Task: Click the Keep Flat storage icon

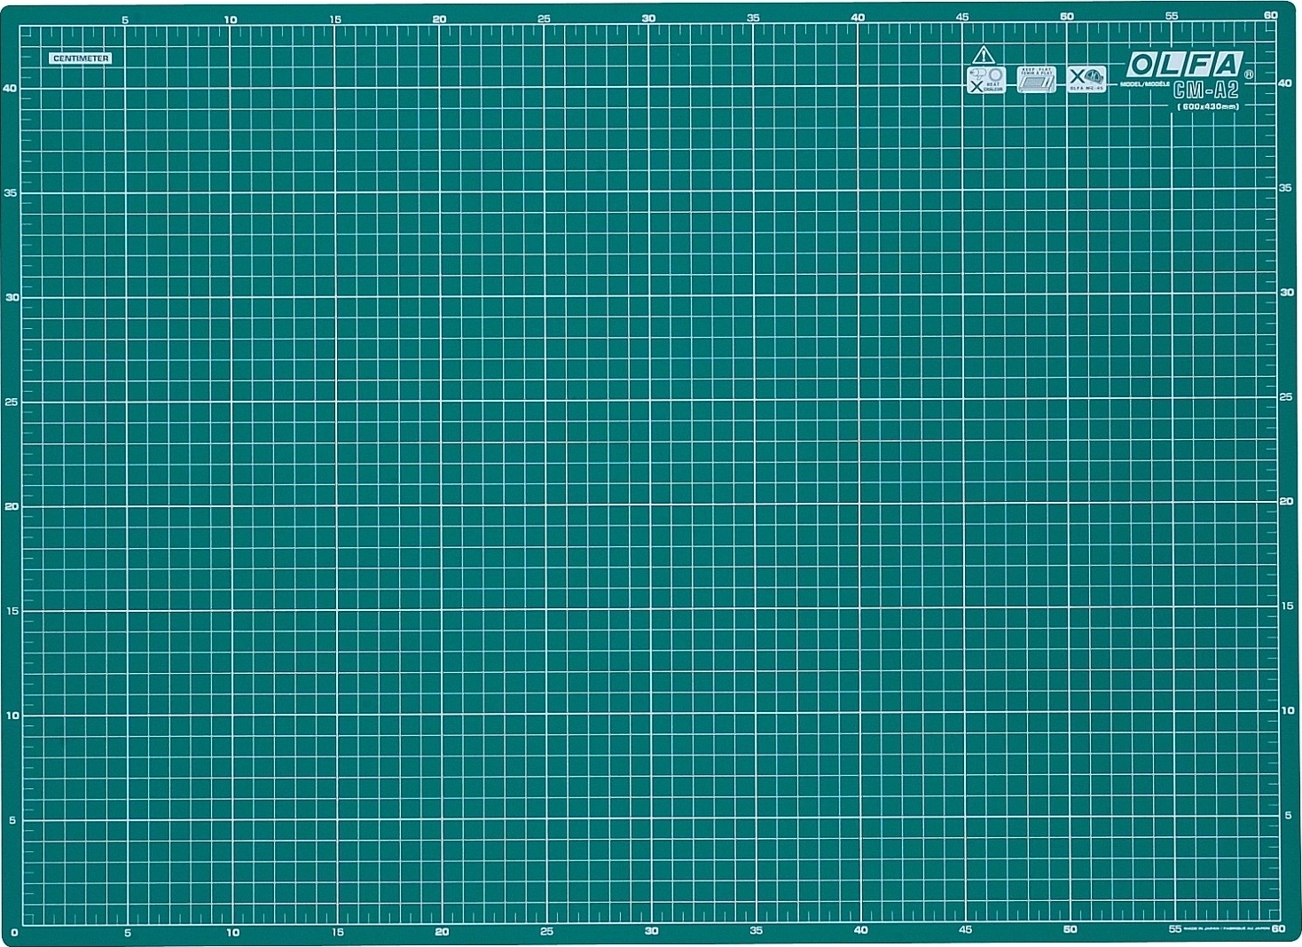Action: click(1036, 80)
